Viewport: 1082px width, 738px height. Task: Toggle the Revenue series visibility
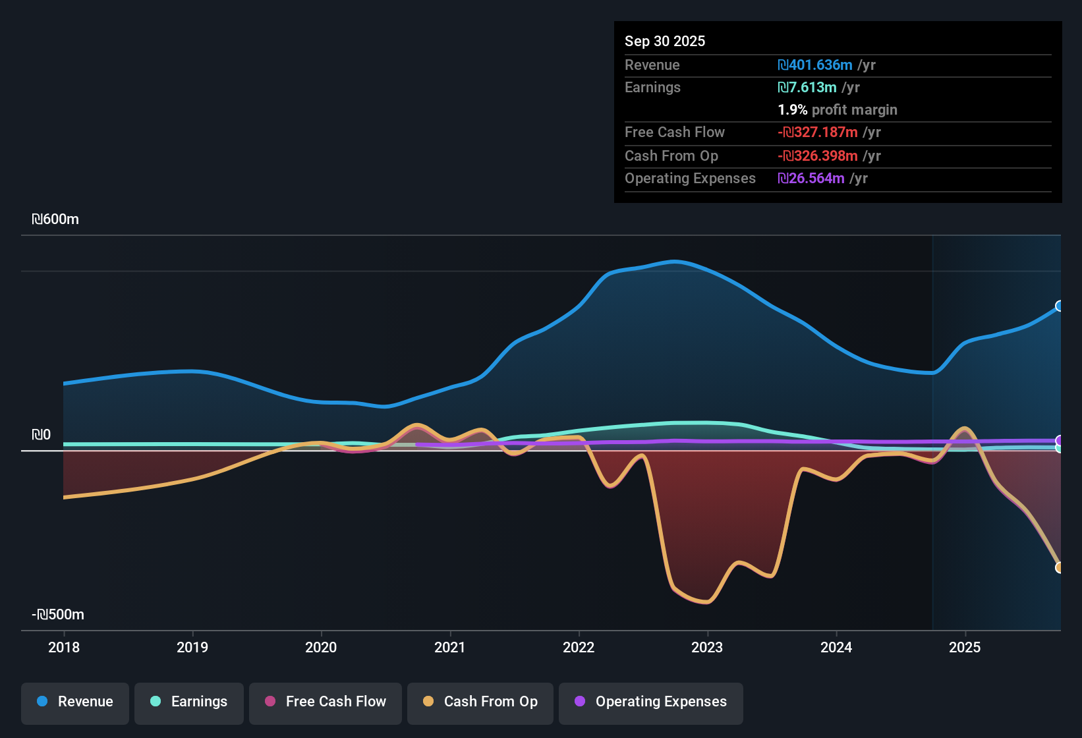pyautogui.click(x=74, y=702)
